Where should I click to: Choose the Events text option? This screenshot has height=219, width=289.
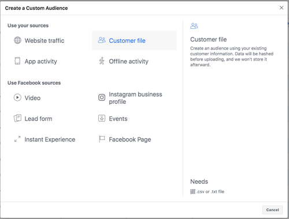pos(118,119)
